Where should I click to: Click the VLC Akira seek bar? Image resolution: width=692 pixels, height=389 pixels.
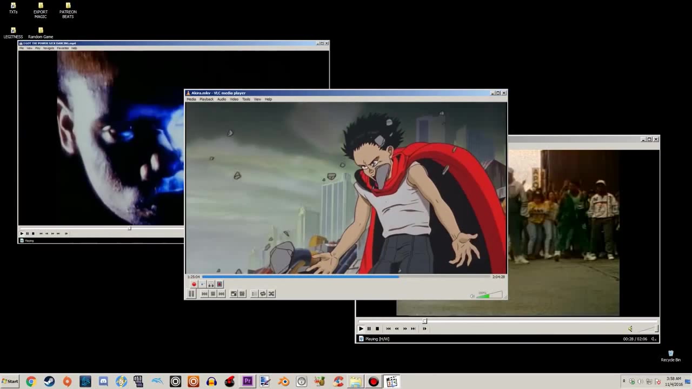point(346,277)
